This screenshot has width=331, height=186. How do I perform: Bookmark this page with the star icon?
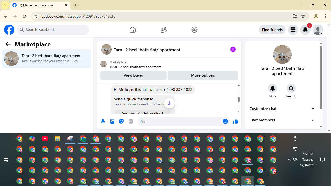point(303,16)
